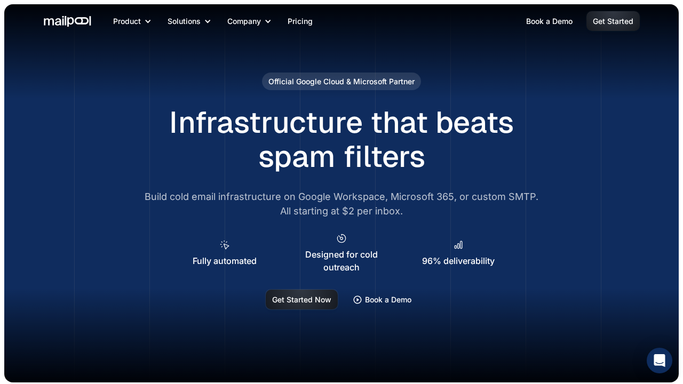Click the Fully automated feature text
Screen dimensions: 683x384
[x=225, y=261]
